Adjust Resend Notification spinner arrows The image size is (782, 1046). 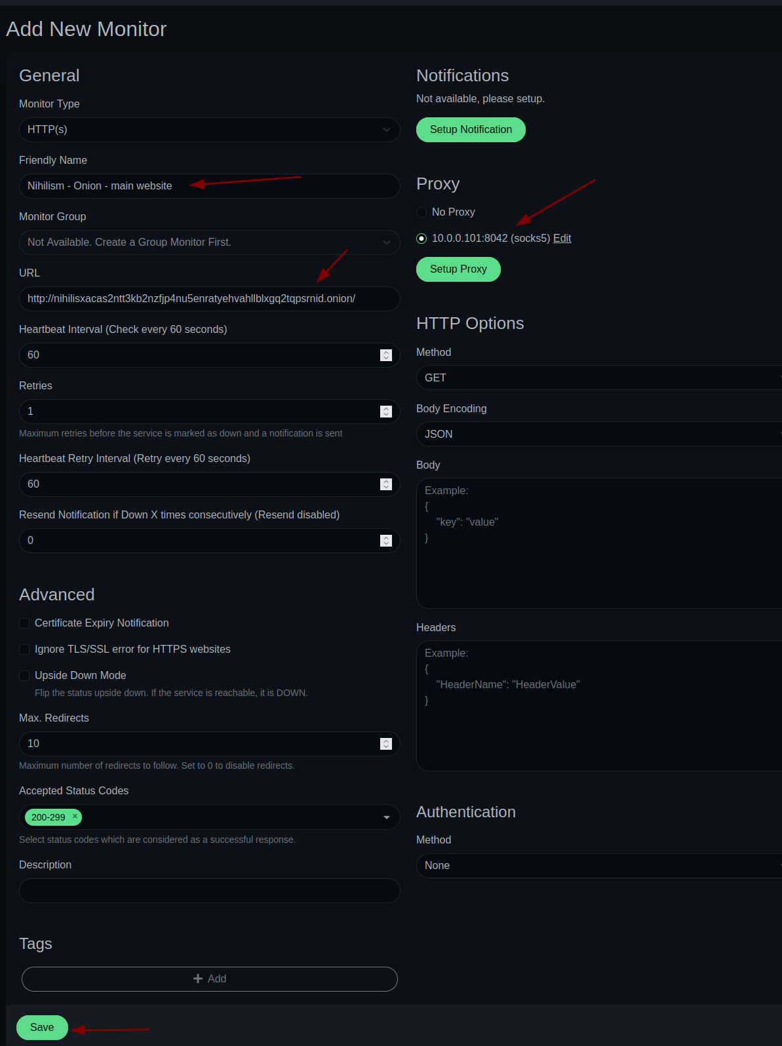point(386,540)
